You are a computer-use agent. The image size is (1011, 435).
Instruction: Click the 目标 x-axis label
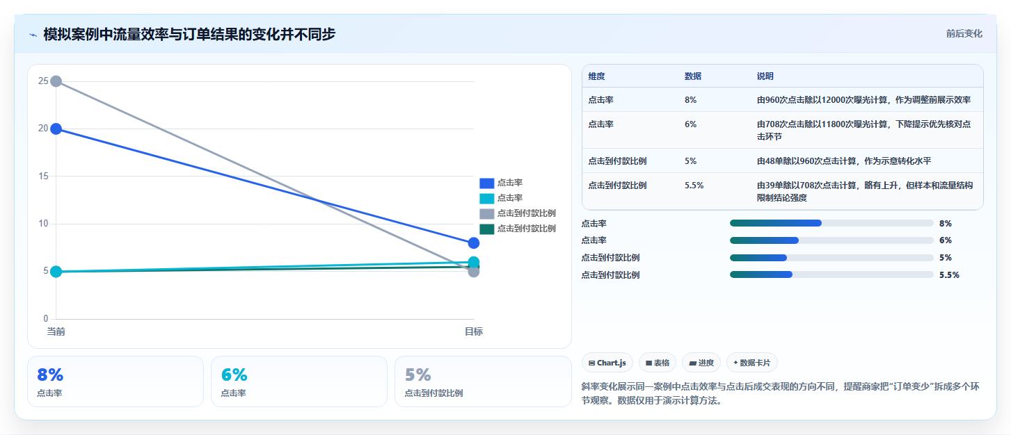474,332
